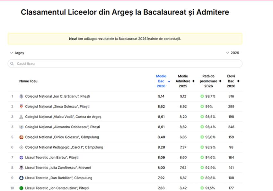Click the Dan Barbilian school logo icon

(21, 178)
